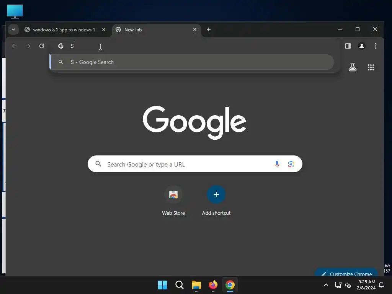
Task: Open the Google apps grid
Action: 371,67
